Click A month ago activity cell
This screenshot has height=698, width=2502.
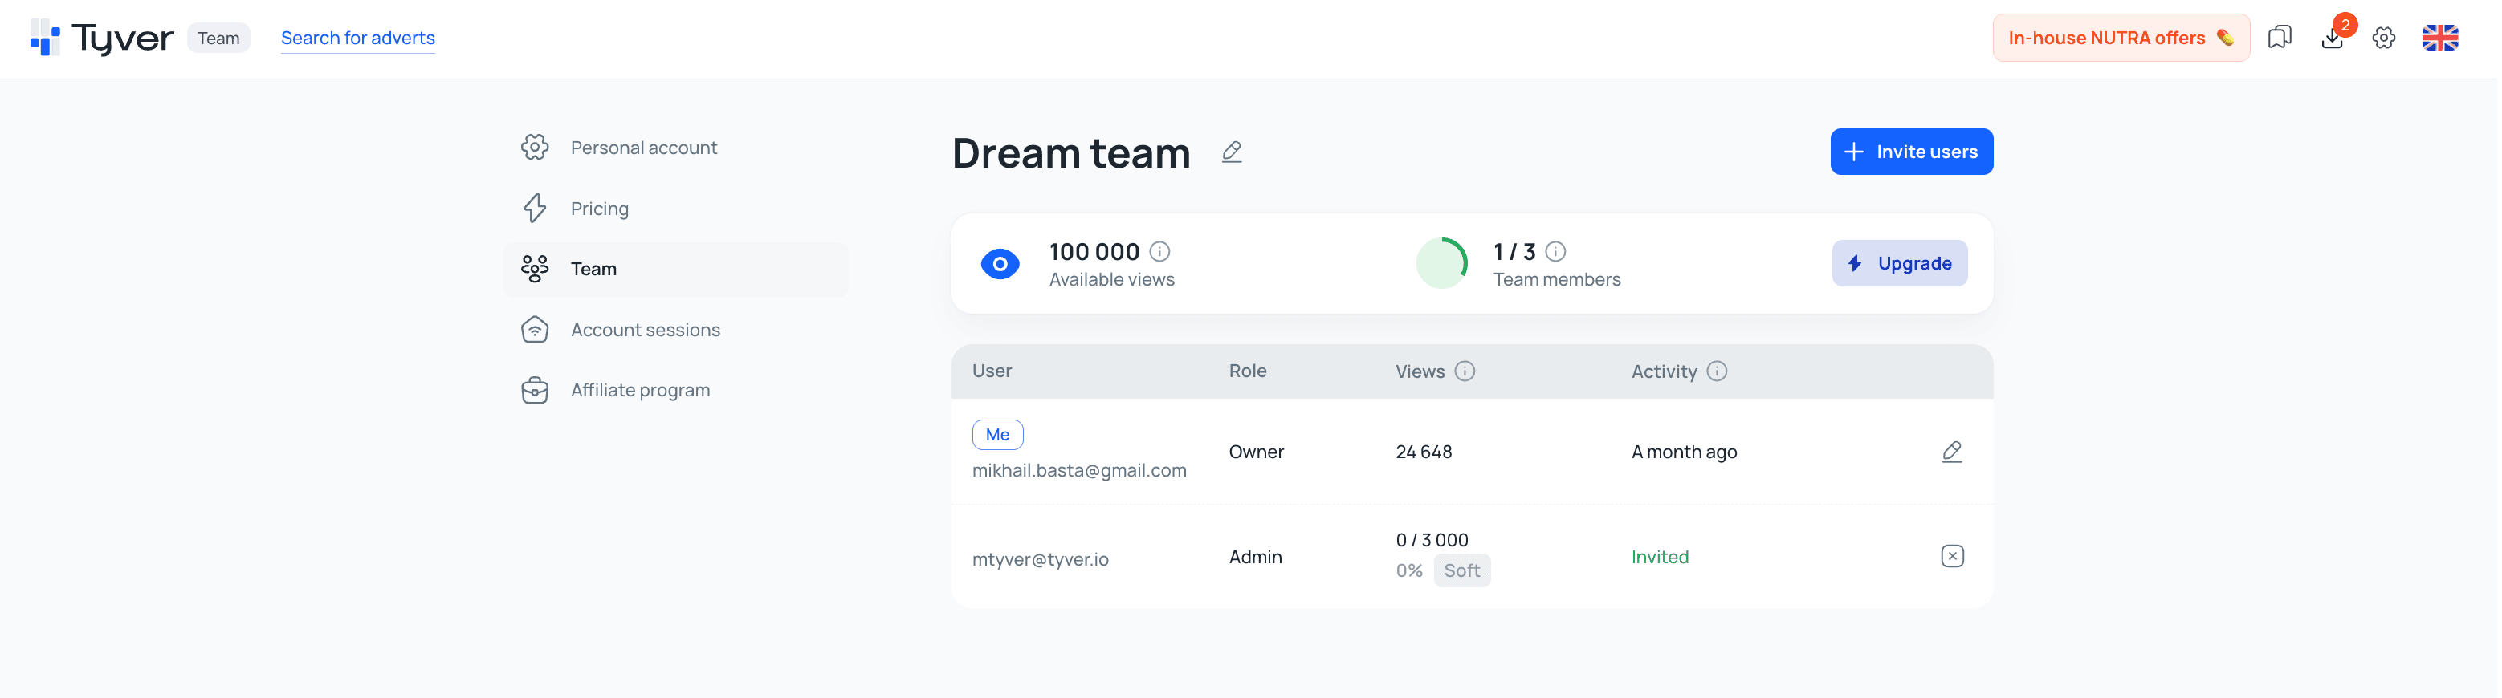point(1683,452)
